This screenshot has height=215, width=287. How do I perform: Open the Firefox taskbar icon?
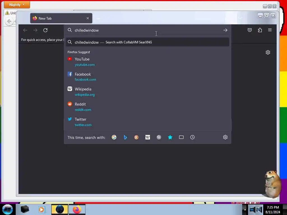[77, 209]
